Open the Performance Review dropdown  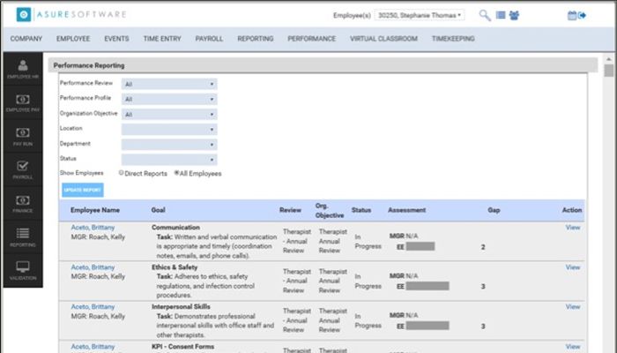[169, 84]
